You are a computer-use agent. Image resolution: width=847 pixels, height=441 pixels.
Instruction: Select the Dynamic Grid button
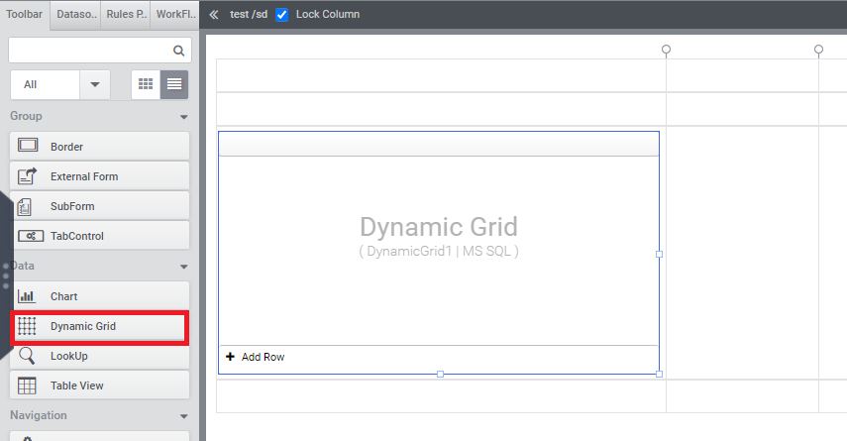click(99, 326)
